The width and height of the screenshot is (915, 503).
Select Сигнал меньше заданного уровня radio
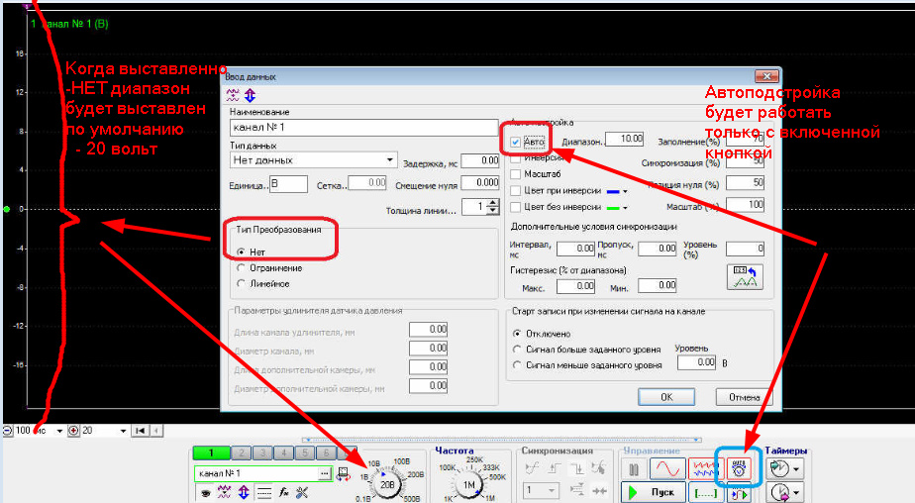pos(517,364)
